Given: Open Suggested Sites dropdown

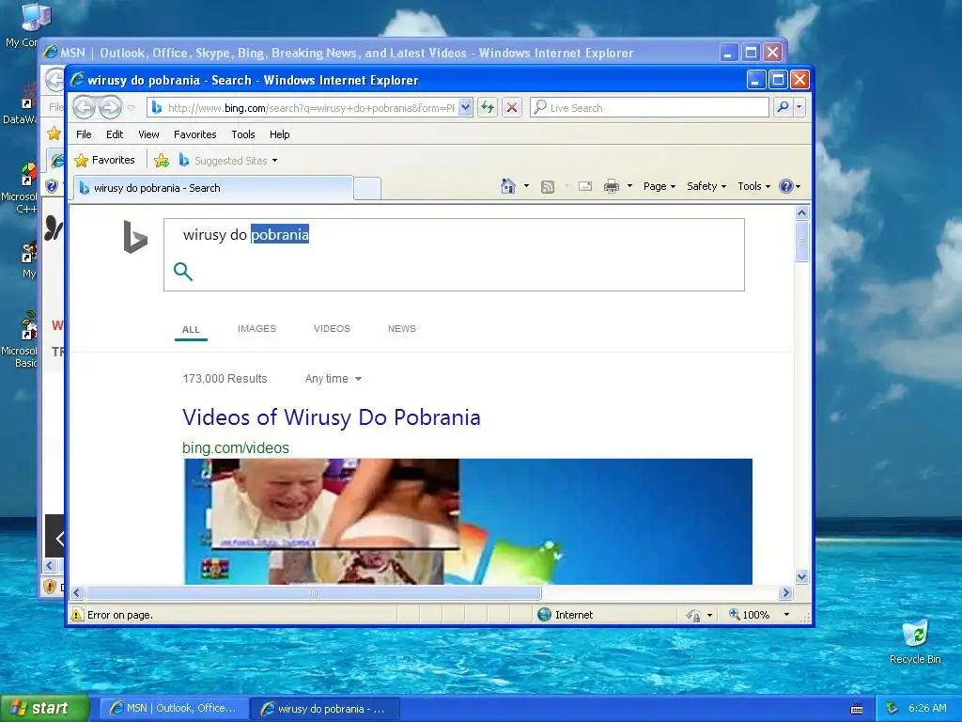Looking at the screenshot, I should coord(228,160).
